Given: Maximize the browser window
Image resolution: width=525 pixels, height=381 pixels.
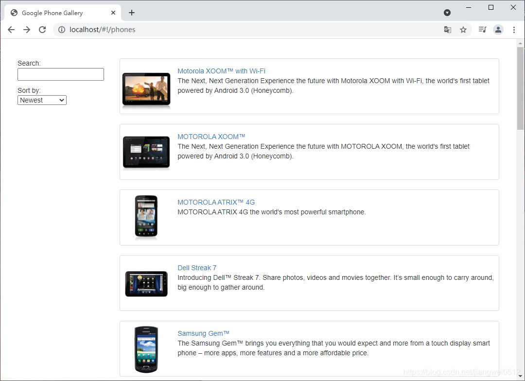Looking at the screenshot, I should [x=491, y=7].
